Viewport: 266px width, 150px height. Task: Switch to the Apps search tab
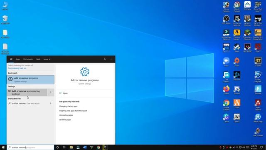point(18,59)
